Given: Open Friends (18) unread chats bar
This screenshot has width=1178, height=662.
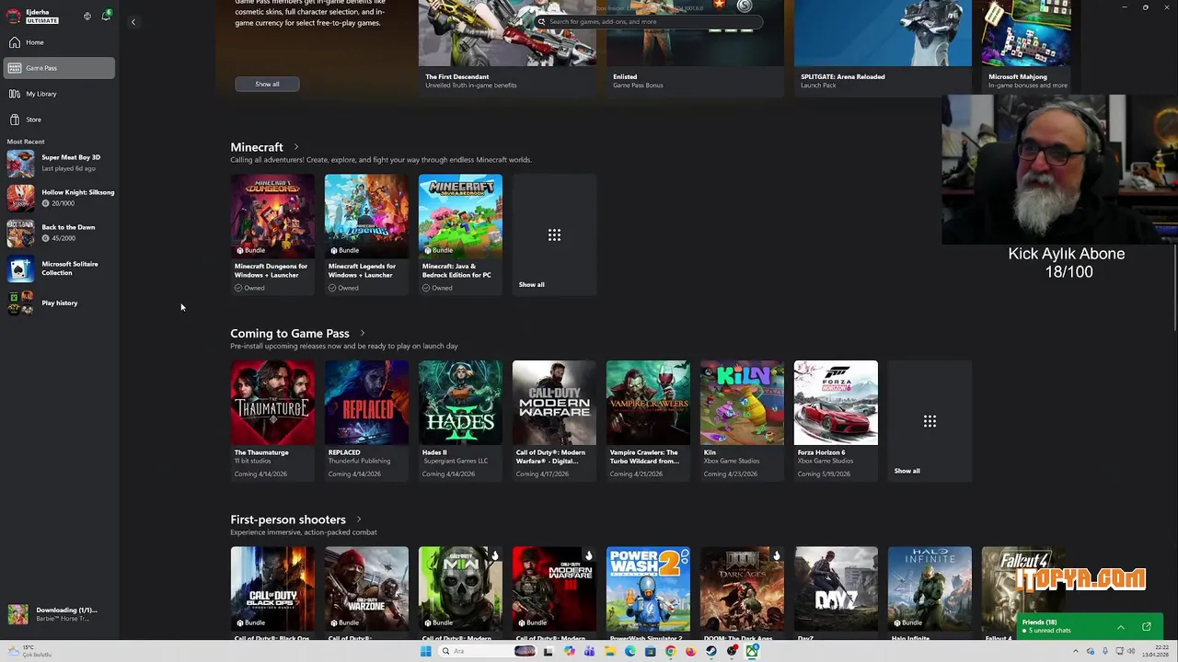Looking at the screenshot, I should 1091,627.
